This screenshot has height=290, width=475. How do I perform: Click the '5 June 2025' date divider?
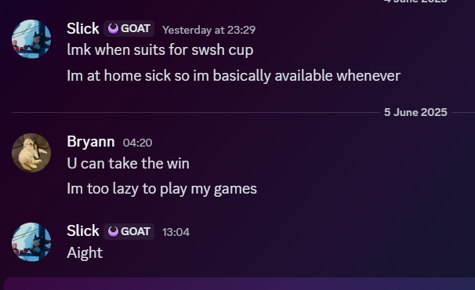coord(415,112)
